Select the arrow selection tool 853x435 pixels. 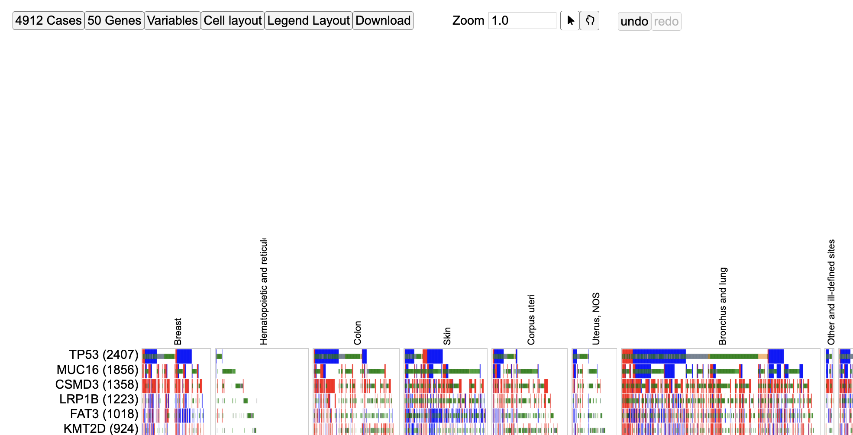pos(570,20)
